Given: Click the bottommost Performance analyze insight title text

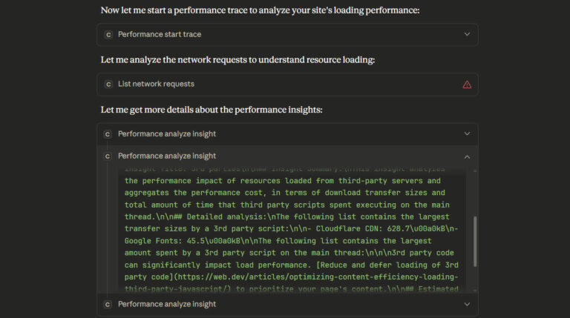Looking at the screenshot, I should coord(167,304).
